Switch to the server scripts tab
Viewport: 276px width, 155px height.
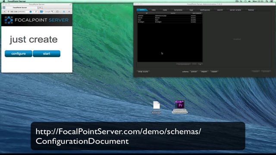point(235,10)
